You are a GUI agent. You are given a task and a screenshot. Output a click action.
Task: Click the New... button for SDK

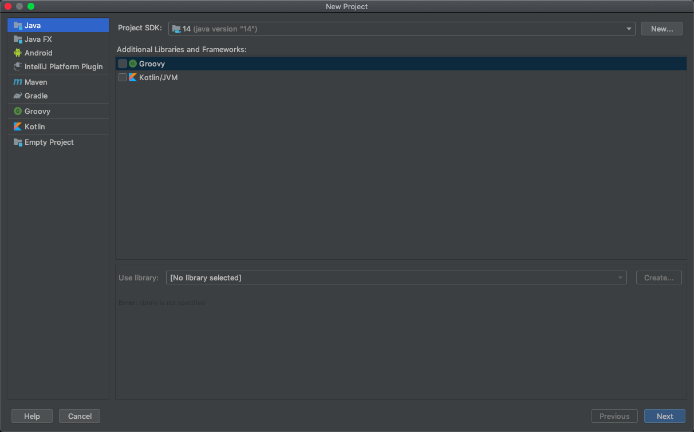coord(661,28)
